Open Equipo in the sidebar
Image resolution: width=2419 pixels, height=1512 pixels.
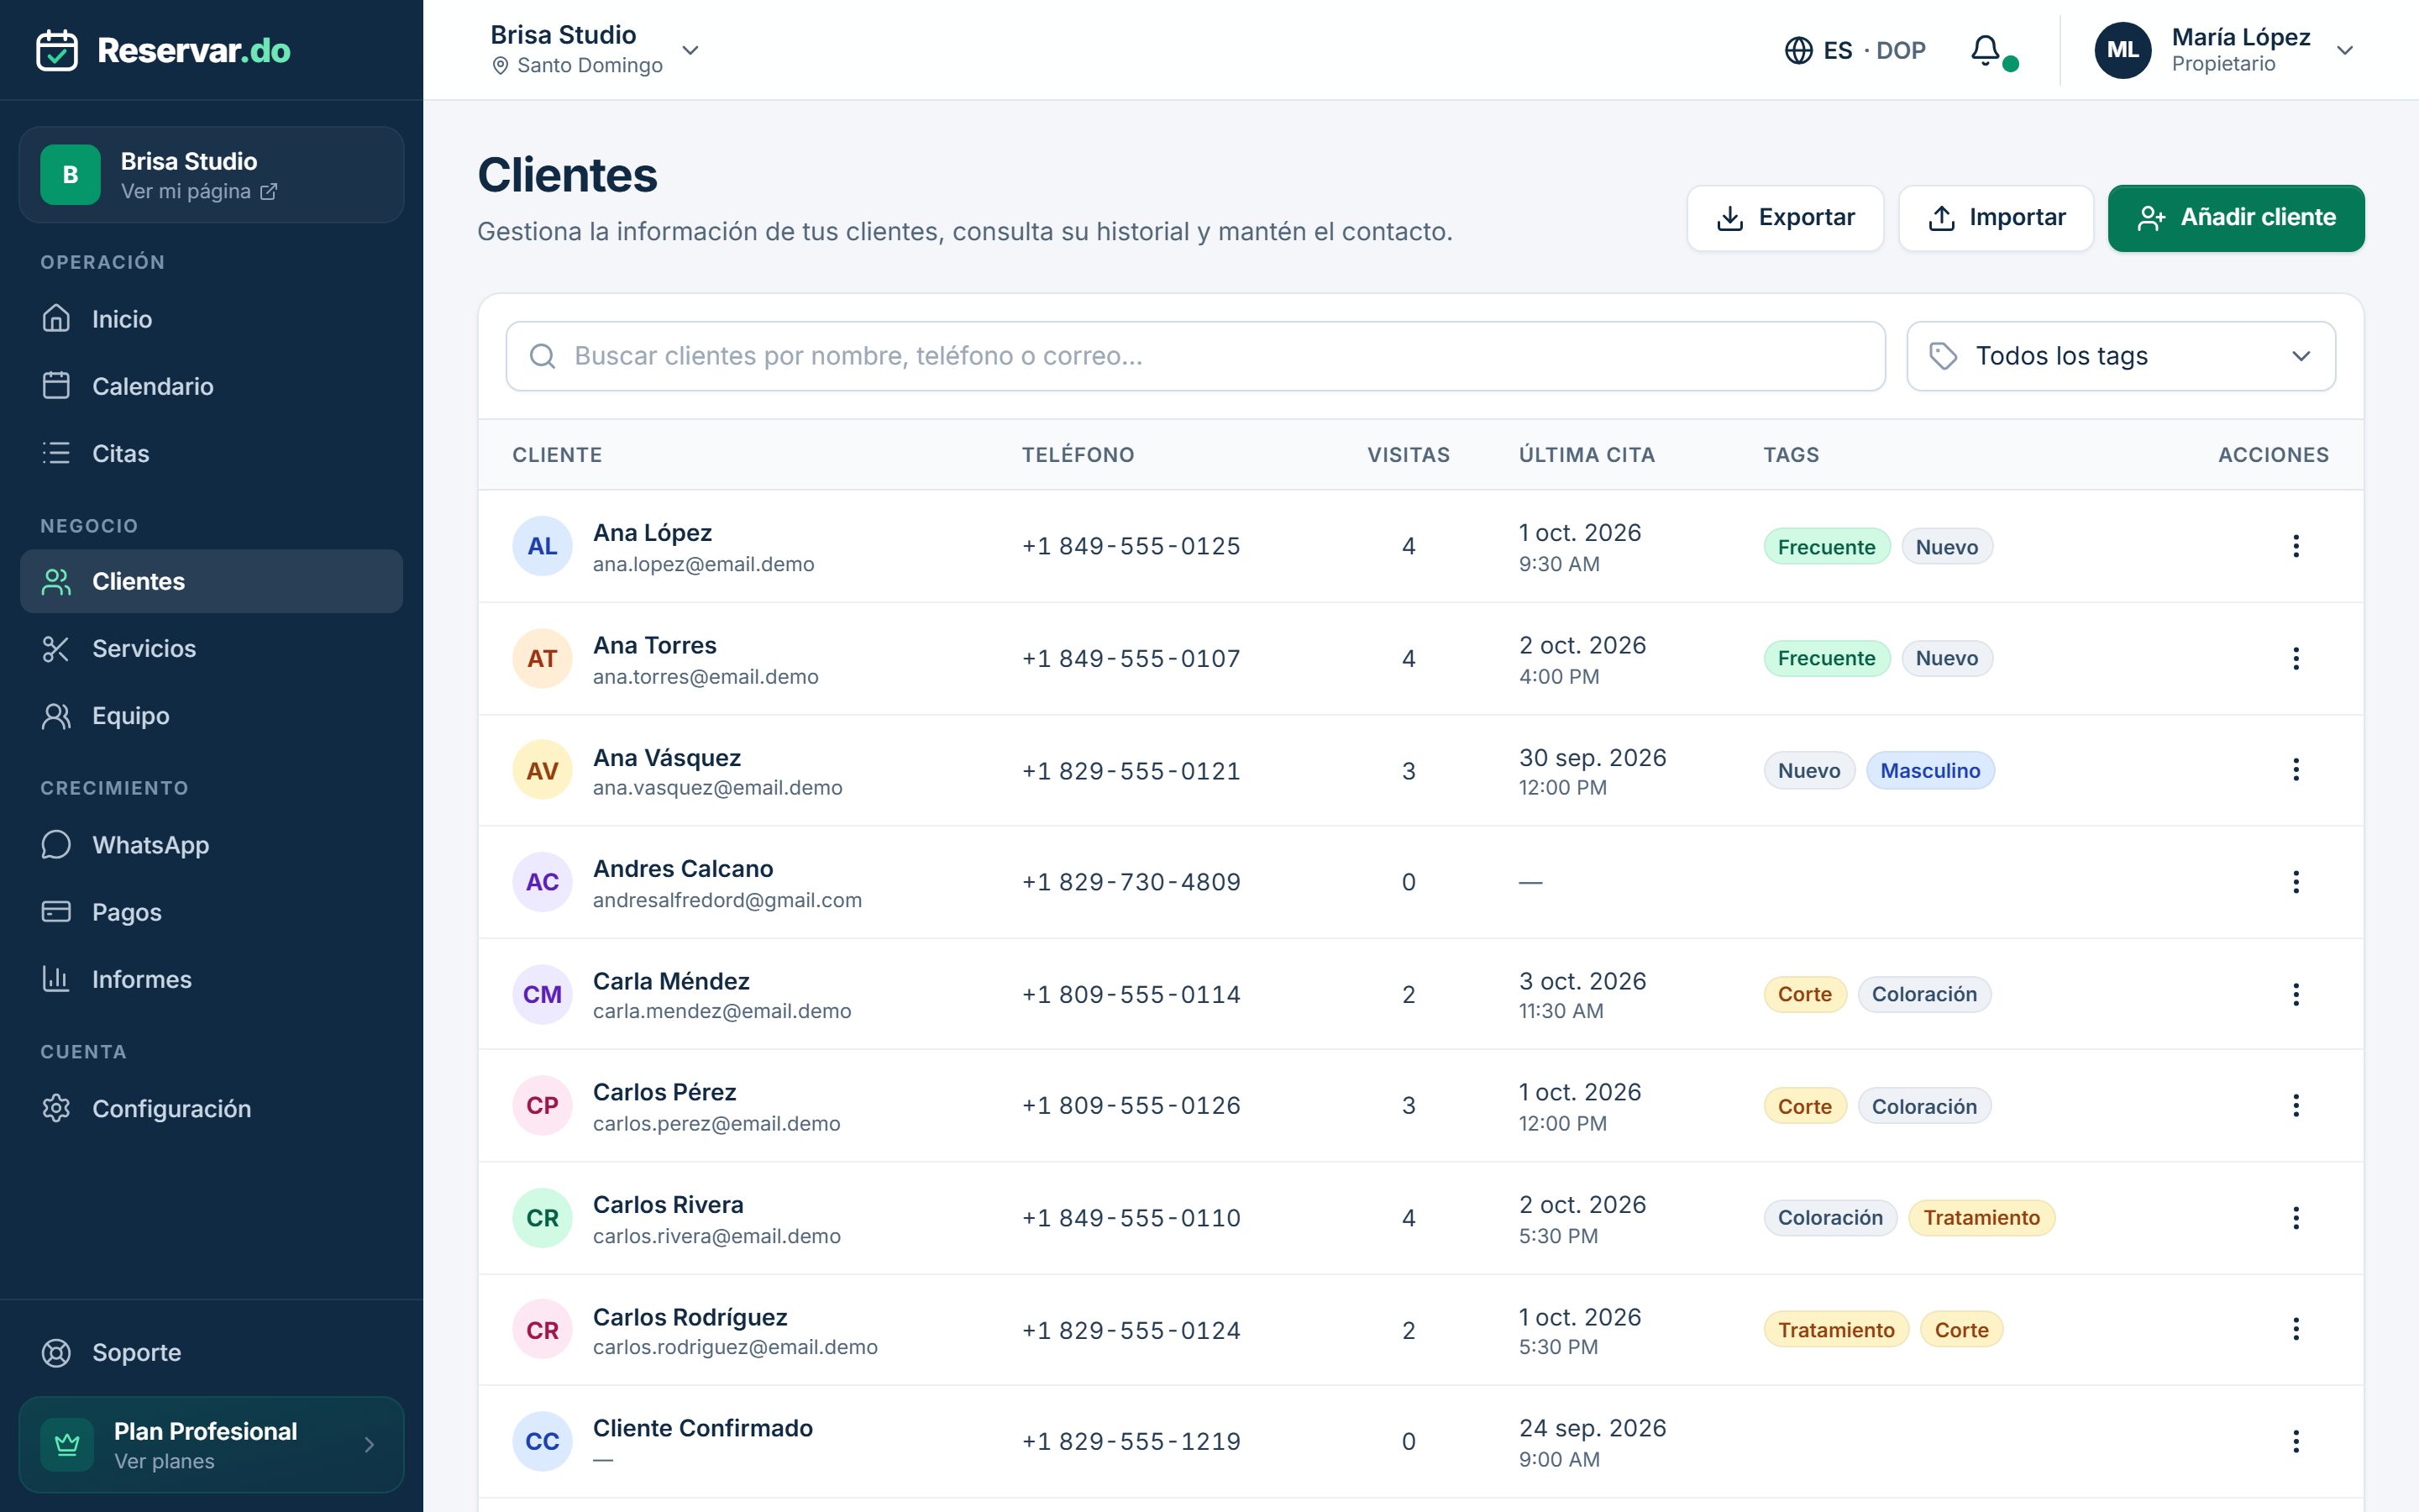pyautogui.click(x=211, y=716)
